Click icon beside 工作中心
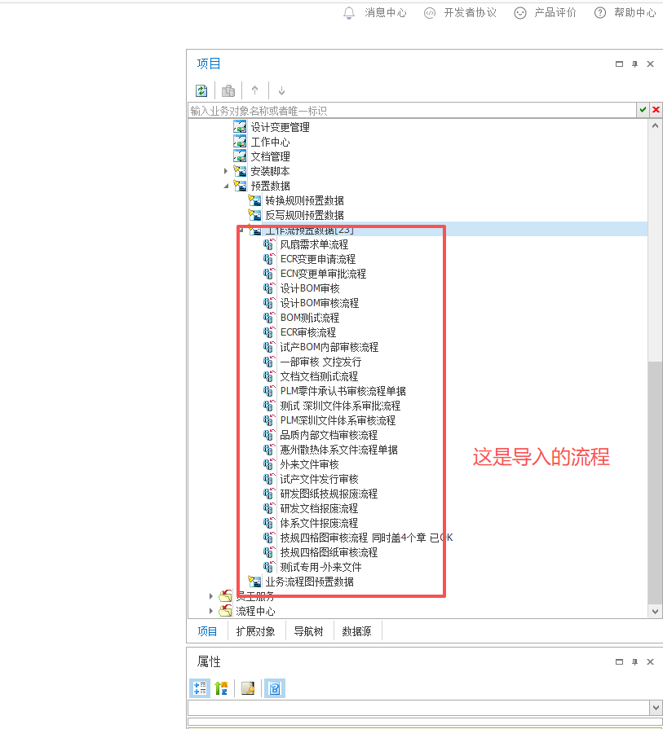The image size is (663, 729). click(x=240, y=142)
